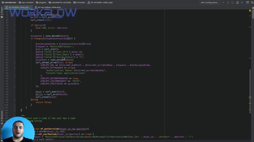Open memberfix-airtable breadcrumb folder
This screenshot has height=142, width=254.
coord(60,3)
